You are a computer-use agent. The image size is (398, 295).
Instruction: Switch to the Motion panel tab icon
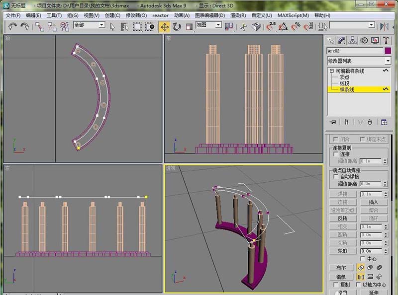click(x=364, y=41)
